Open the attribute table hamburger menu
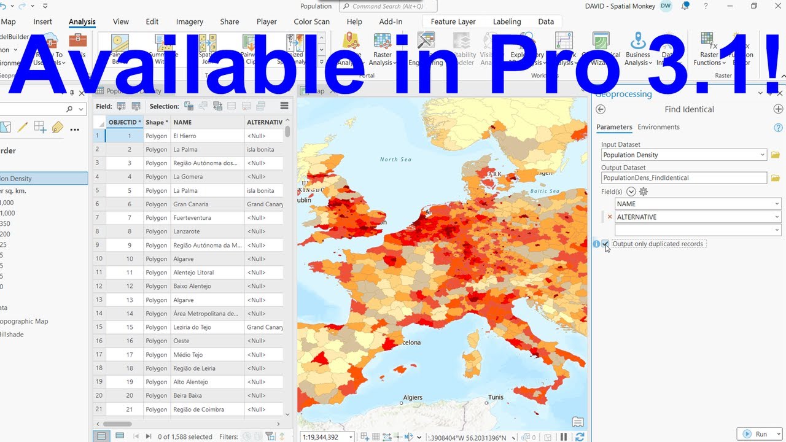 pyautogui.click(x=284, y=106)
